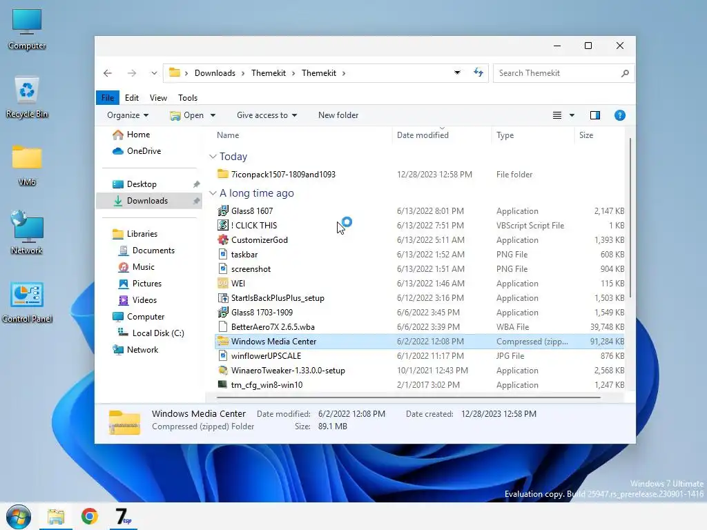The height and width of the screenshot is (530, 707).
Task: Click the Themekit breadcrumb after Downloads
Action: pyautogui.click(x=269, y=73)
